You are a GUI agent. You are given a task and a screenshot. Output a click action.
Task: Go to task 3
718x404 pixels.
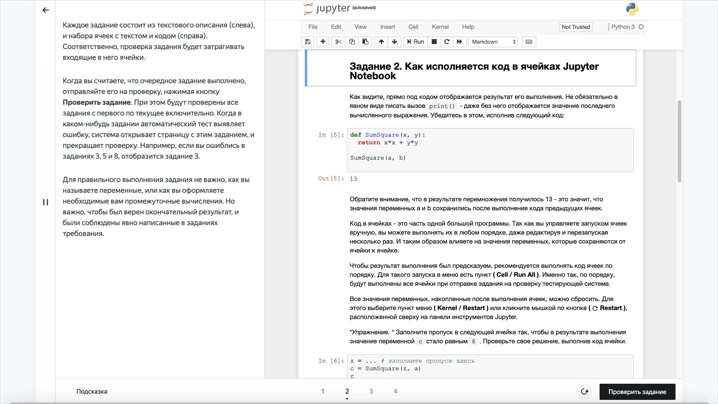click(371, 391)
